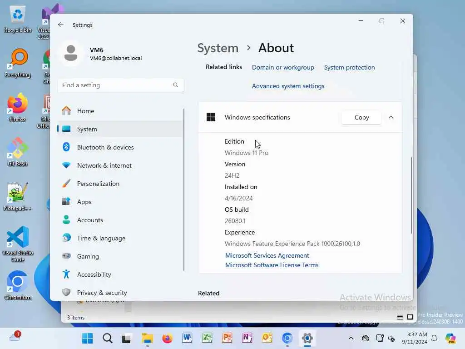Click the Windows logo beside Windows specifications
Image resolution: width=465 pixels, height=349 pixels.
211,117
